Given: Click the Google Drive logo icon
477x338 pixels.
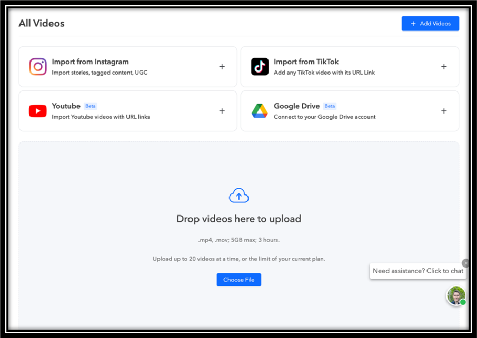Looking at the screenshot, I should tap(260, 111).
